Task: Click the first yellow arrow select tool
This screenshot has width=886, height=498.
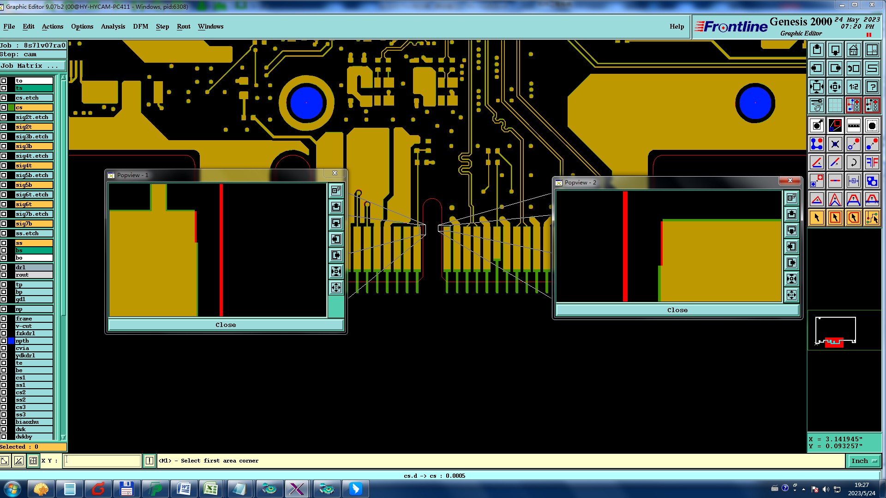Action: click(817, 218)
